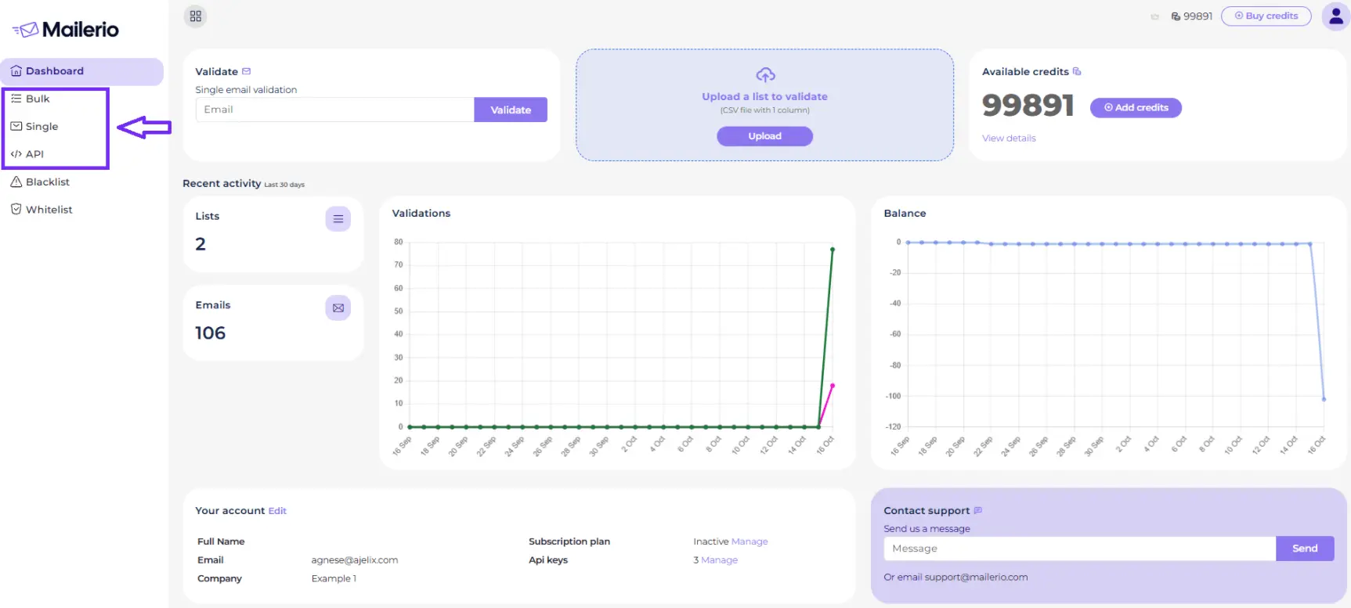Focus the single Email input field
1351x608 pixels.
point(334,110)
